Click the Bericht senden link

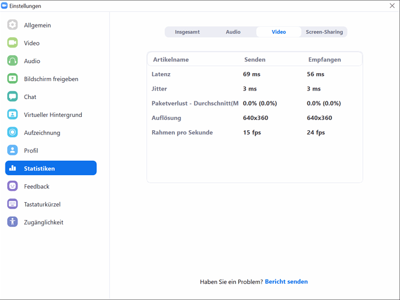[286, 281]
